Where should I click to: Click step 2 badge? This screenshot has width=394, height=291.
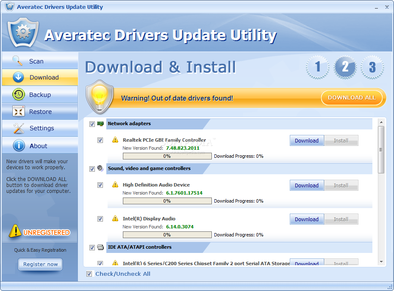(x=345, y=67)
